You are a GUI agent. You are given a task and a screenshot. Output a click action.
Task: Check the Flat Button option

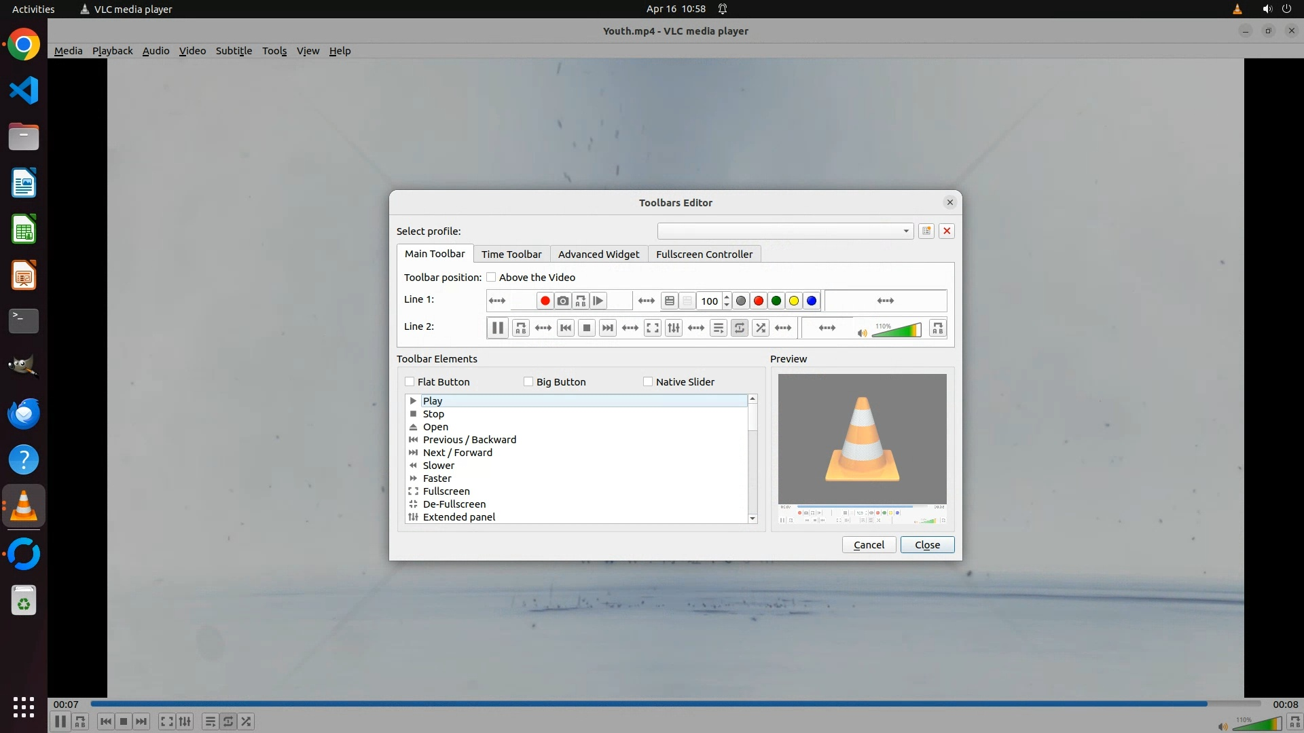(x=410, y=381)
